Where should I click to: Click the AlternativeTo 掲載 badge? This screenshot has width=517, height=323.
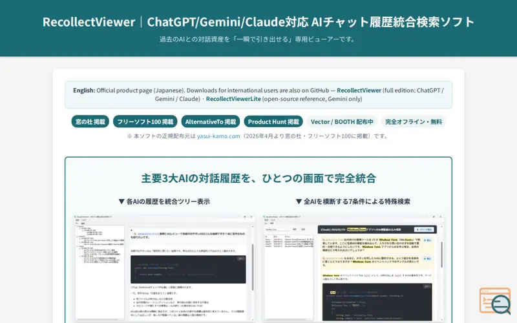pyautogui.click(x=211, y=121)
